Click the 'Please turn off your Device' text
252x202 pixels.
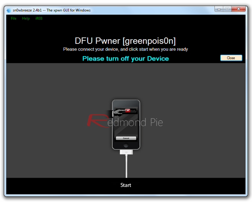click(126, 59)
